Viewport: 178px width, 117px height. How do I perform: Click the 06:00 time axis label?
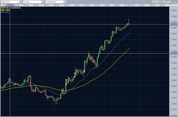(46, 5)
